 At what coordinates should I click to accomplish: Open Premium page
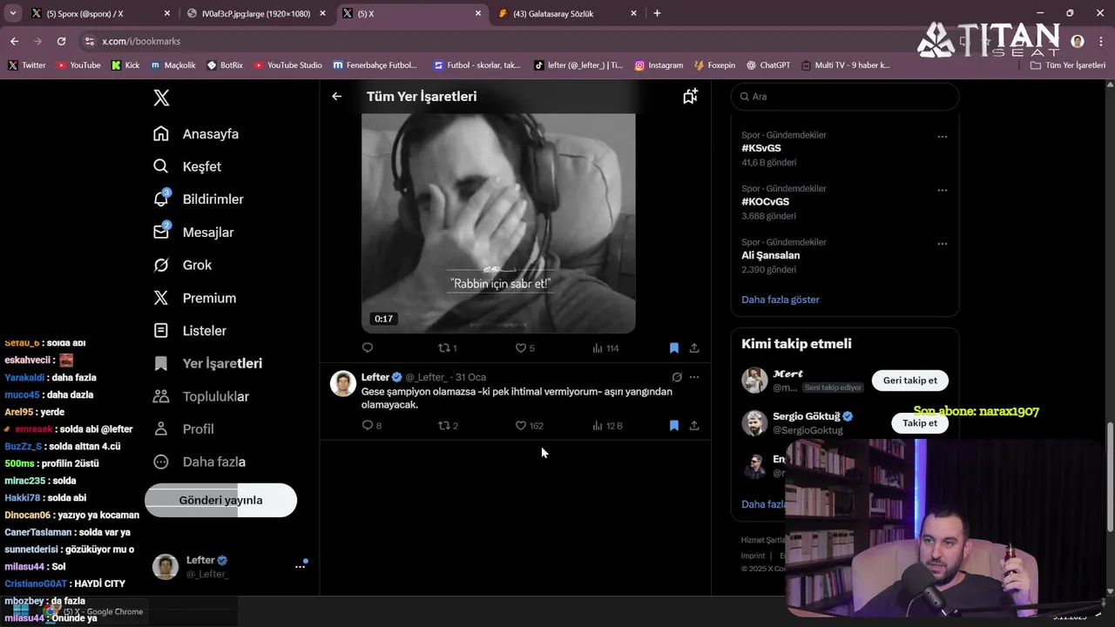pos(195,298)
